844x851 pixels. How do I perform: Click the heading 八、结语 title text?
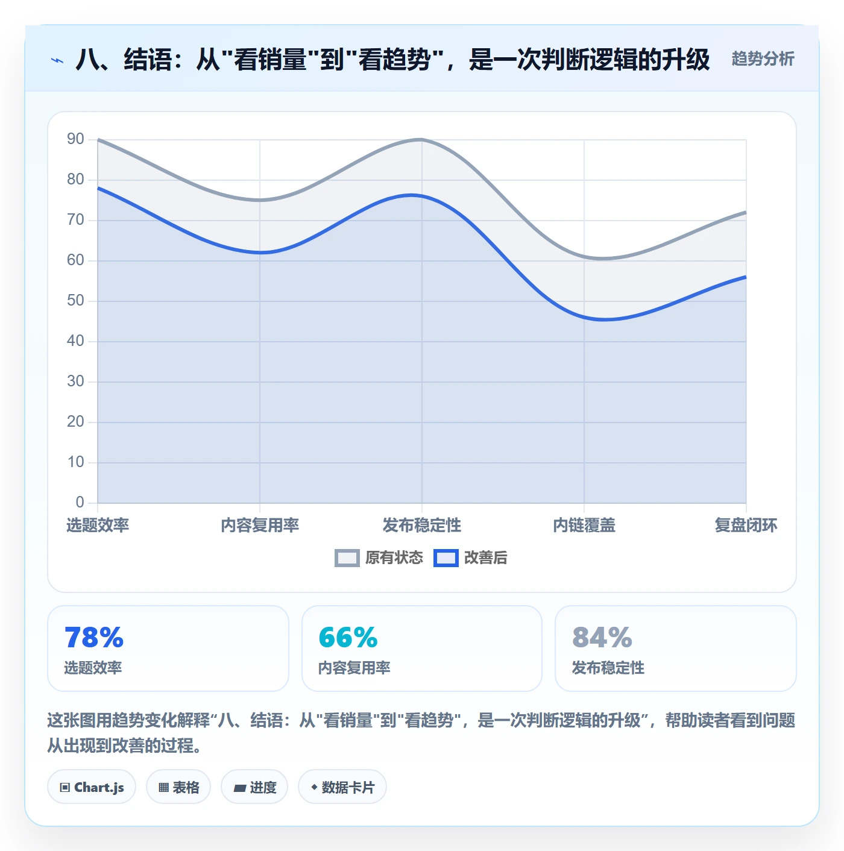(392, 60)
